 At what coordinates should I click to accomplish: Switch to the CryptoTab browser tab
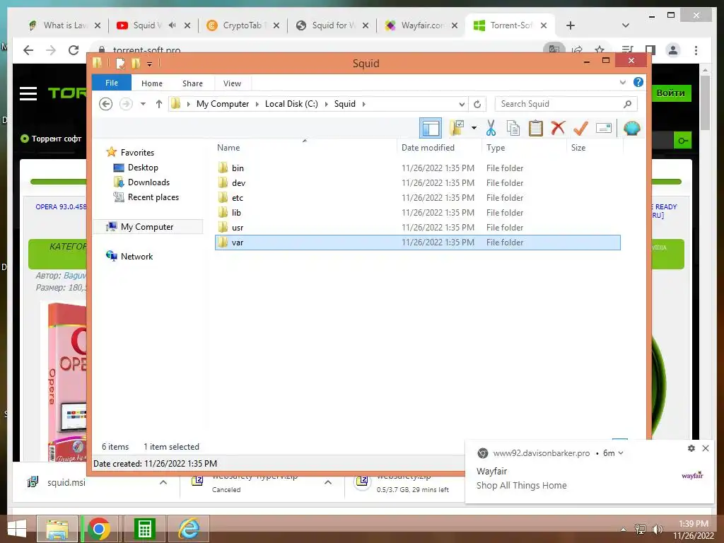click(242, 25)
